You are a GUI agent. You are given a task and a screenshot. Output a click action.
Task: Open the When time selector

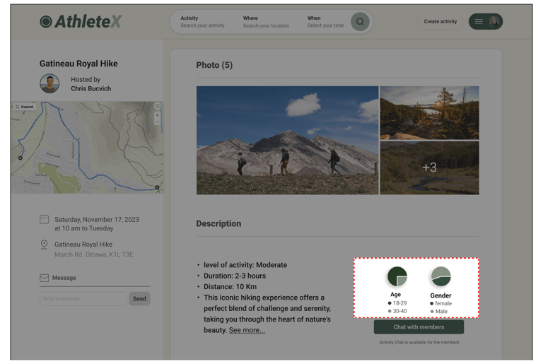(x=325, y=22)
